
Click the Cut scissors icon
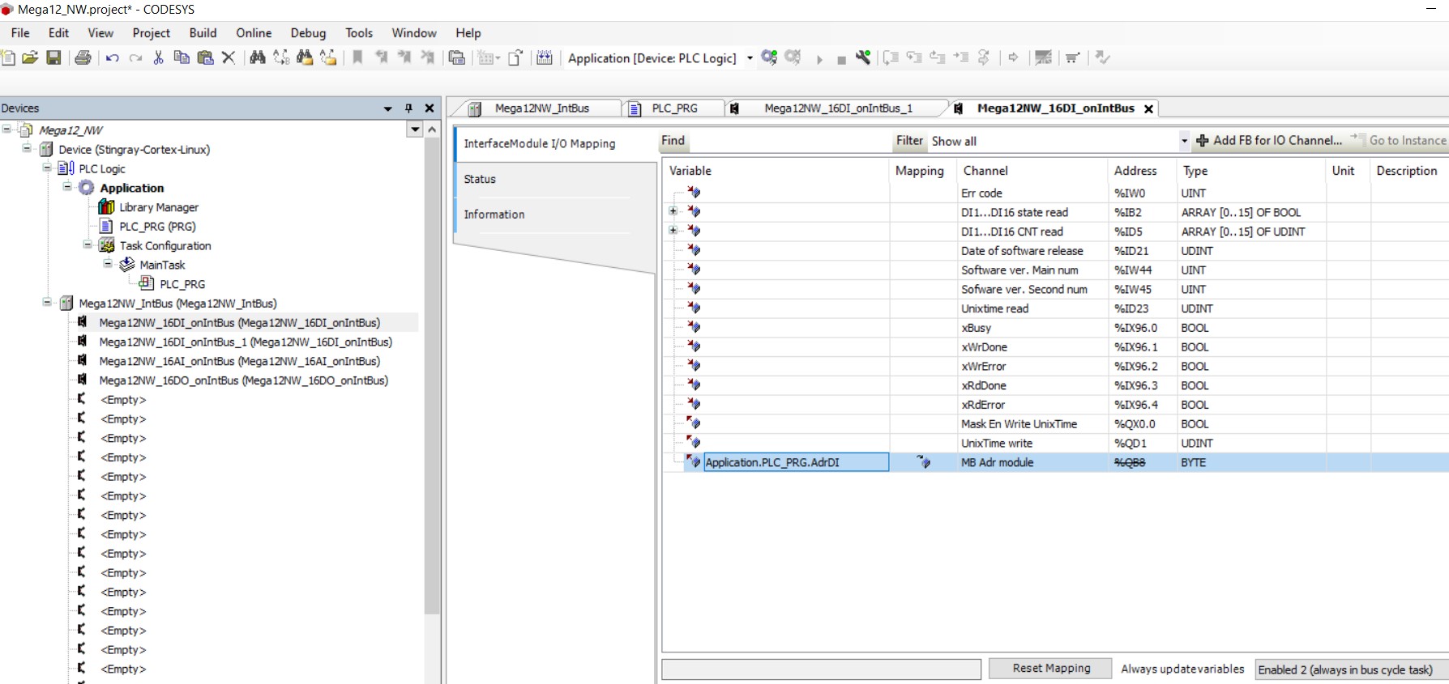tap(158, 57)
